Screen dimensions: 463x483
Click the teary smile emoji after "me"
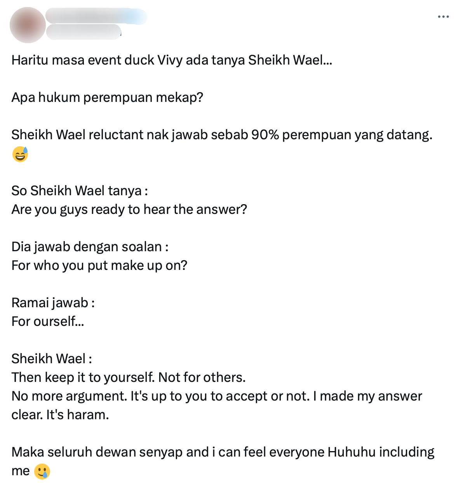(42, 471)
